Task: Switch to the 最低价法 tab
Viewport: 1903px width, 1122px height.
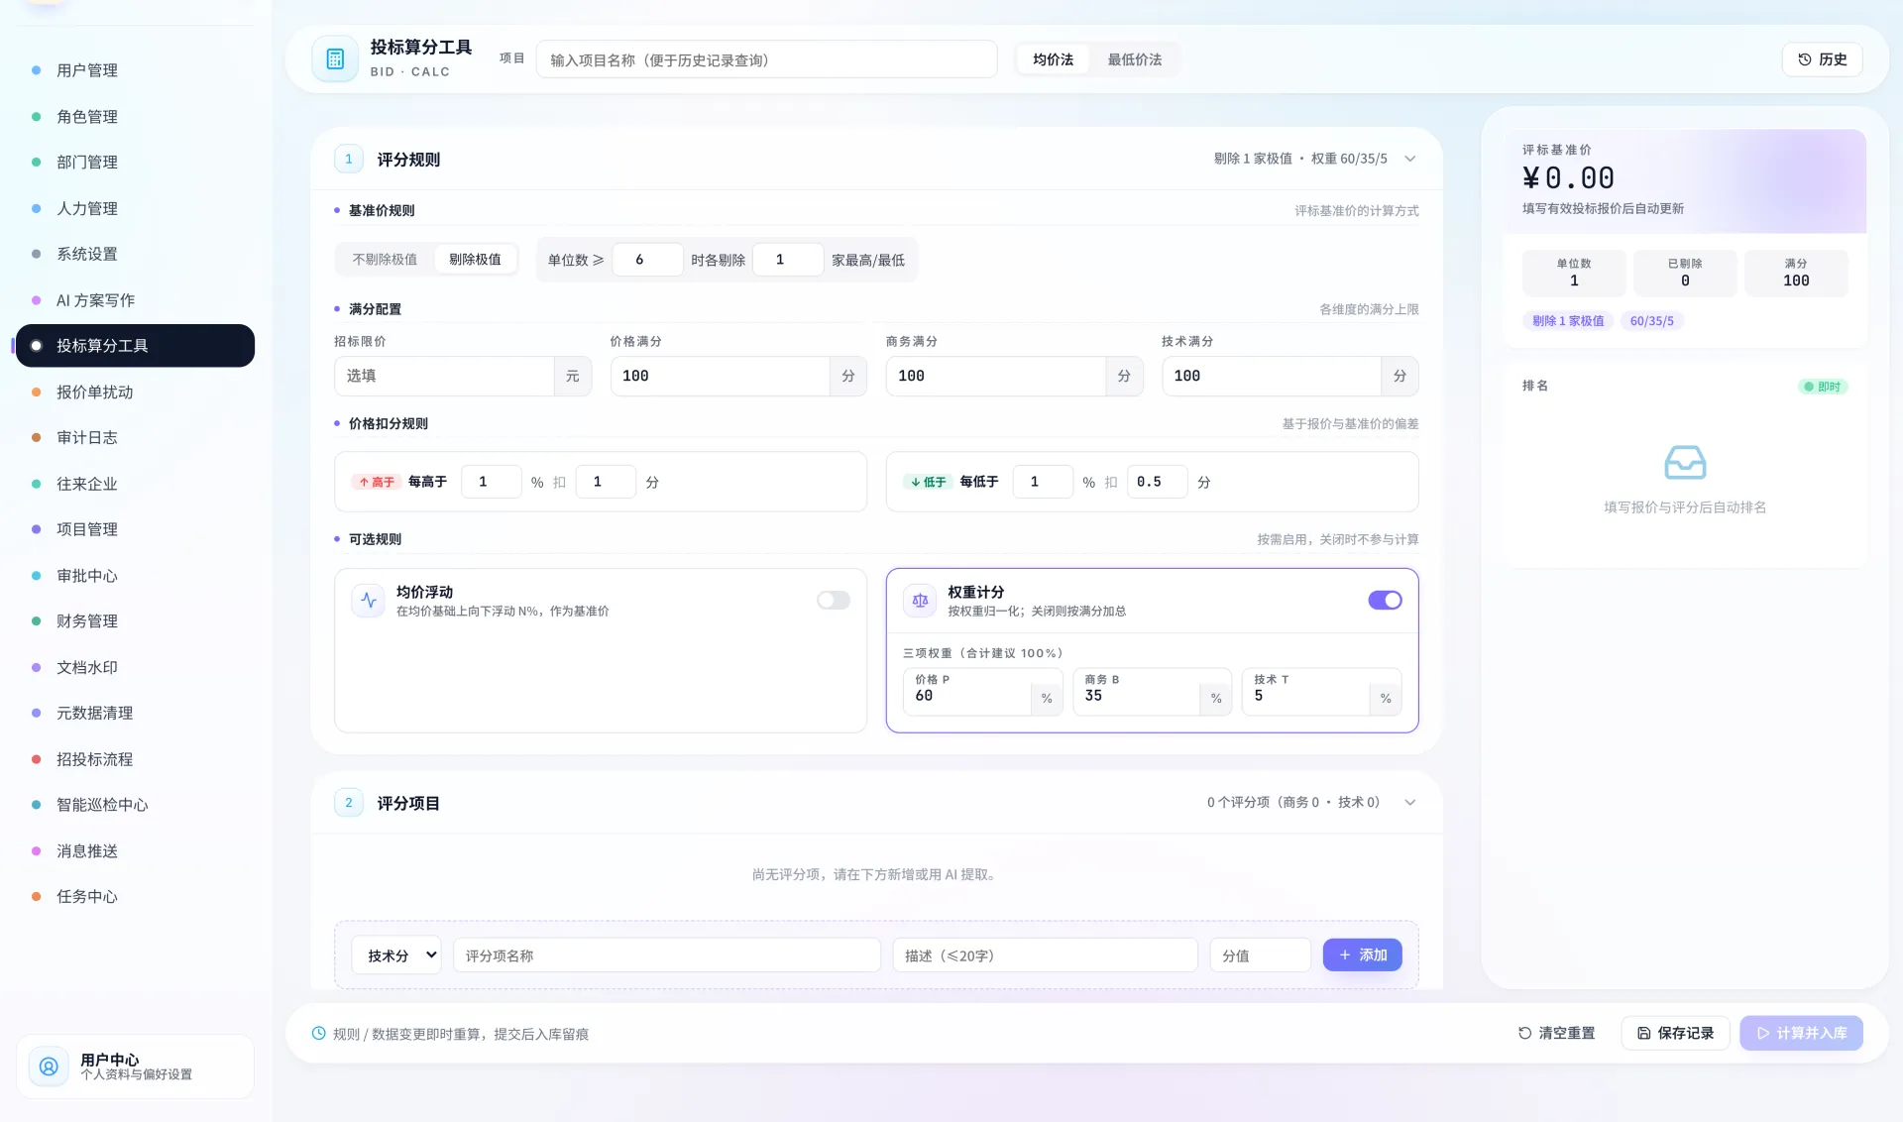Action: pos(1134,59)
